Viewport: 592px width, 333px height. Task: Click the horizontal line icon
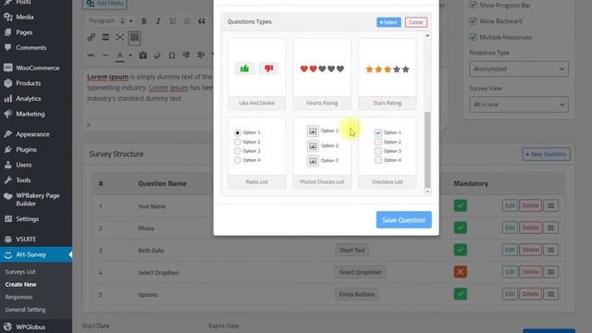tap(105, 55)
